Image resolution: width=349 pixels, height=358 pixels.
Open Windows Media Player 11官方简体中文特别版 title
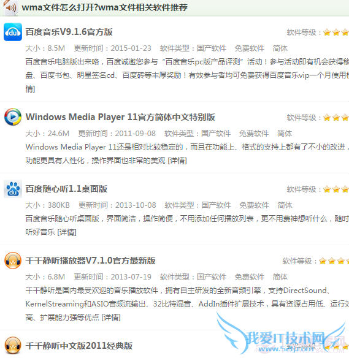pyautogui.click(x=120, y=117)
